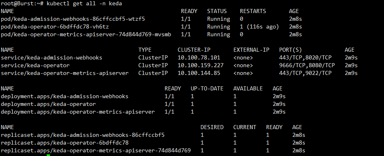Screen dimensions: 384x156
Task: Click the AVAILABLE column header
Action: click(x=248, y=89)
